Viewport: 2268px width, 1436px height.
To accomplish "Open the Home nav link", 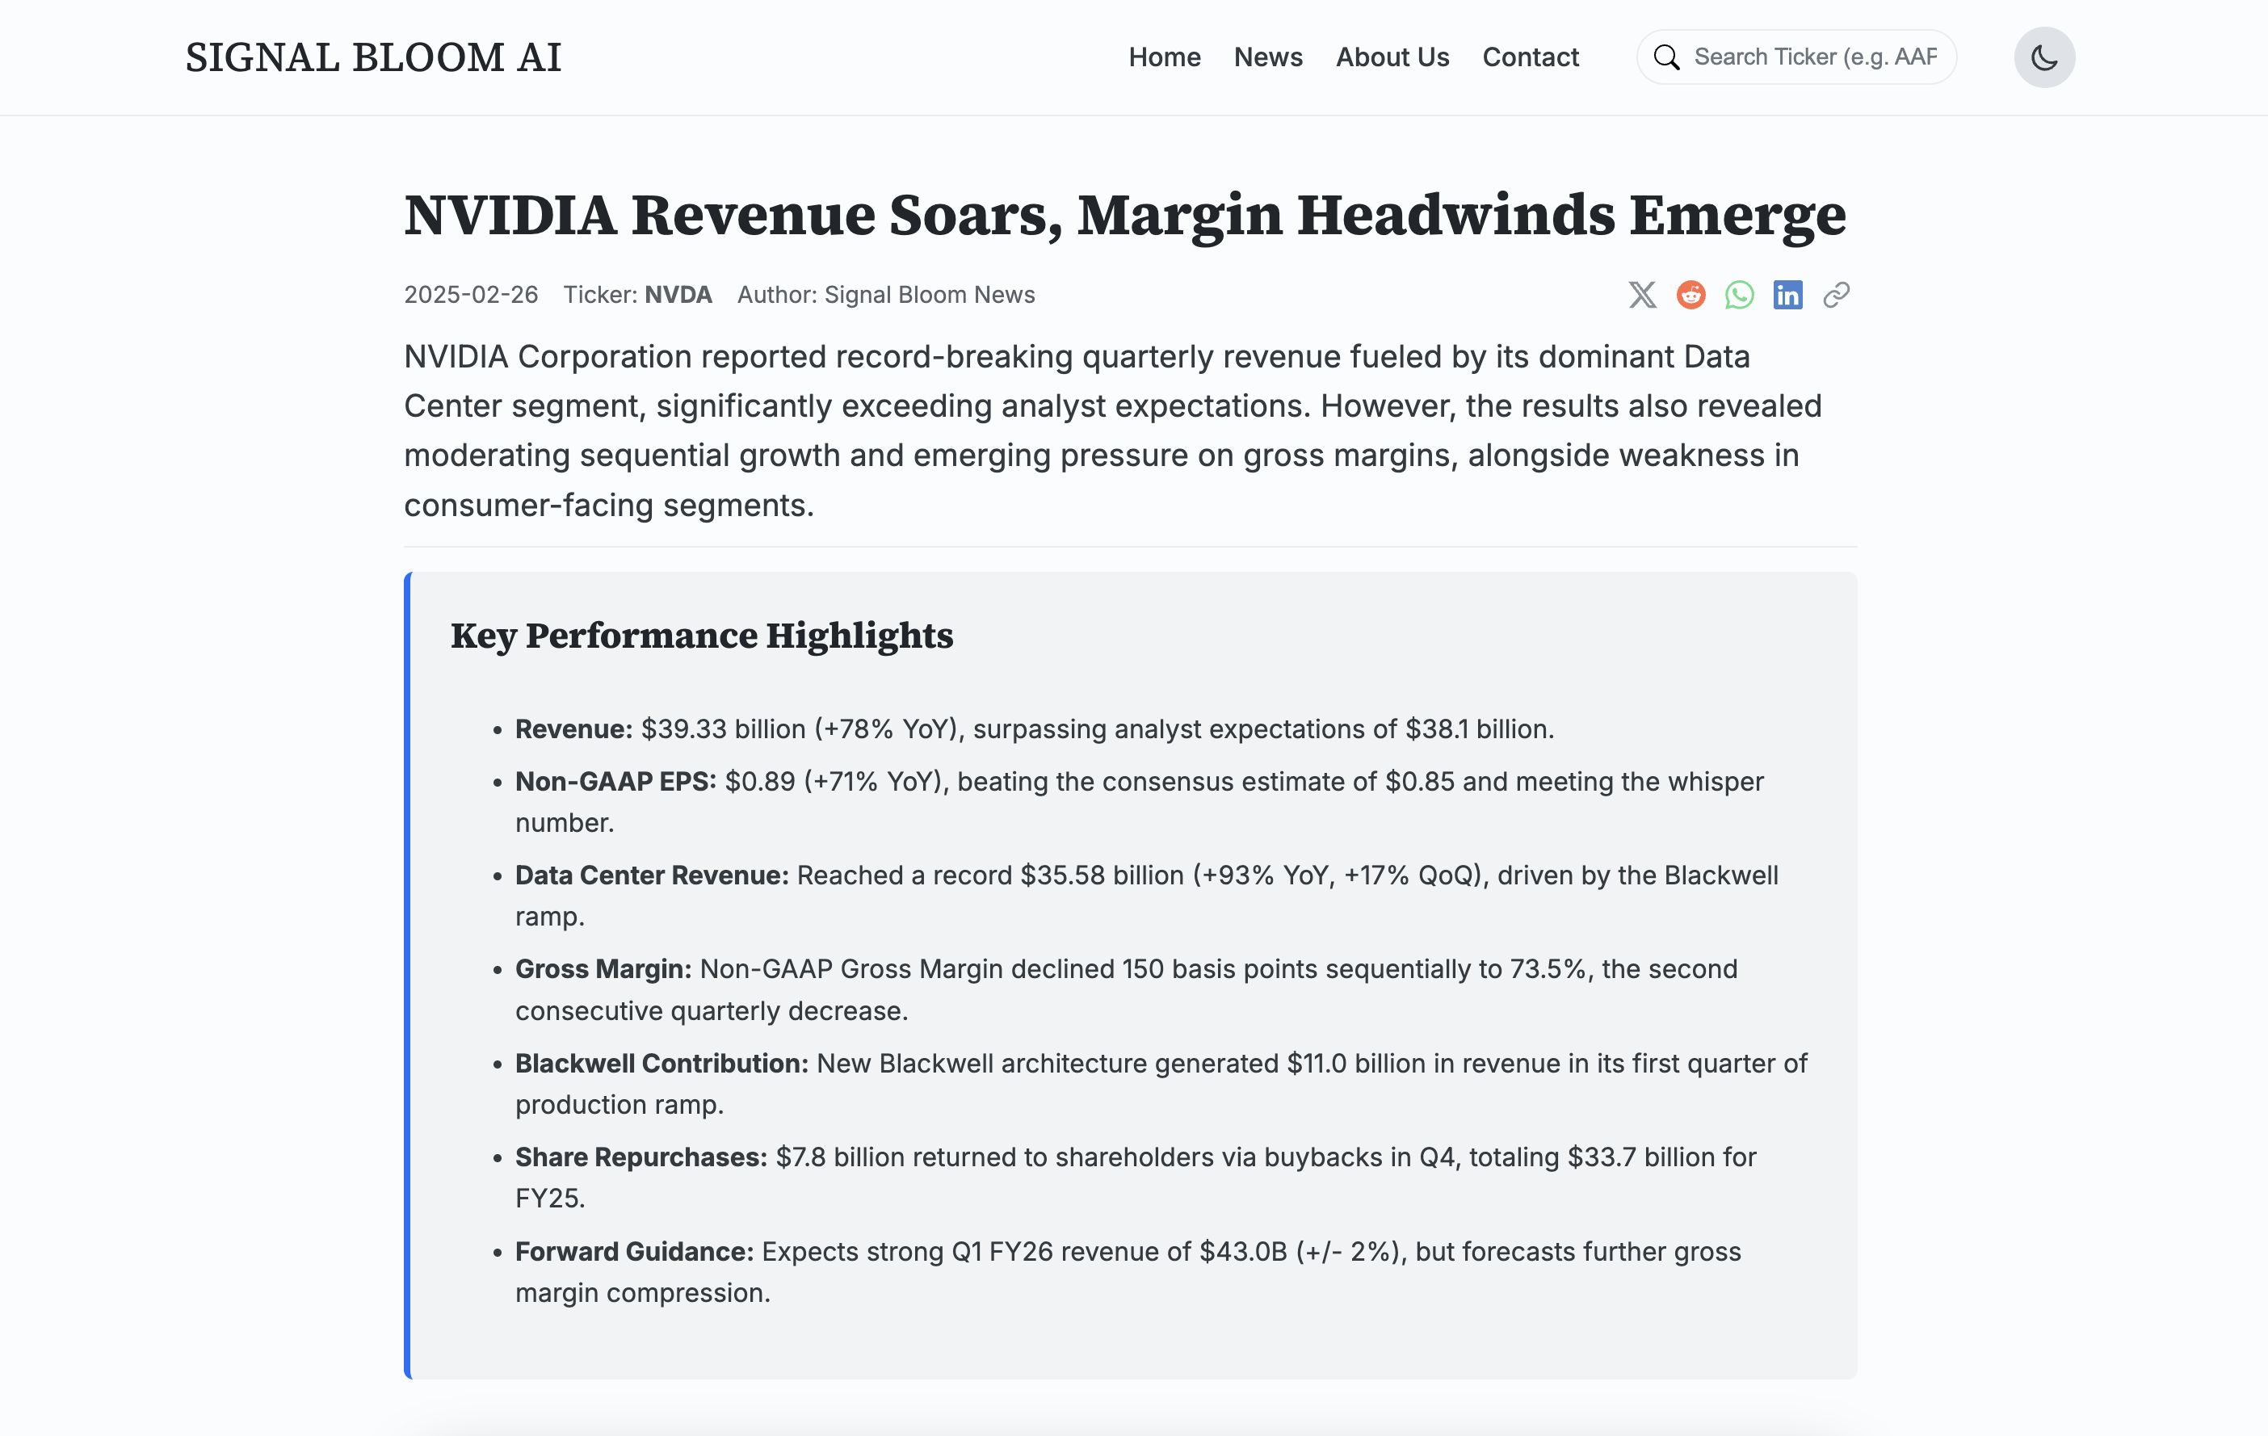I will (x=1164, y=57).
